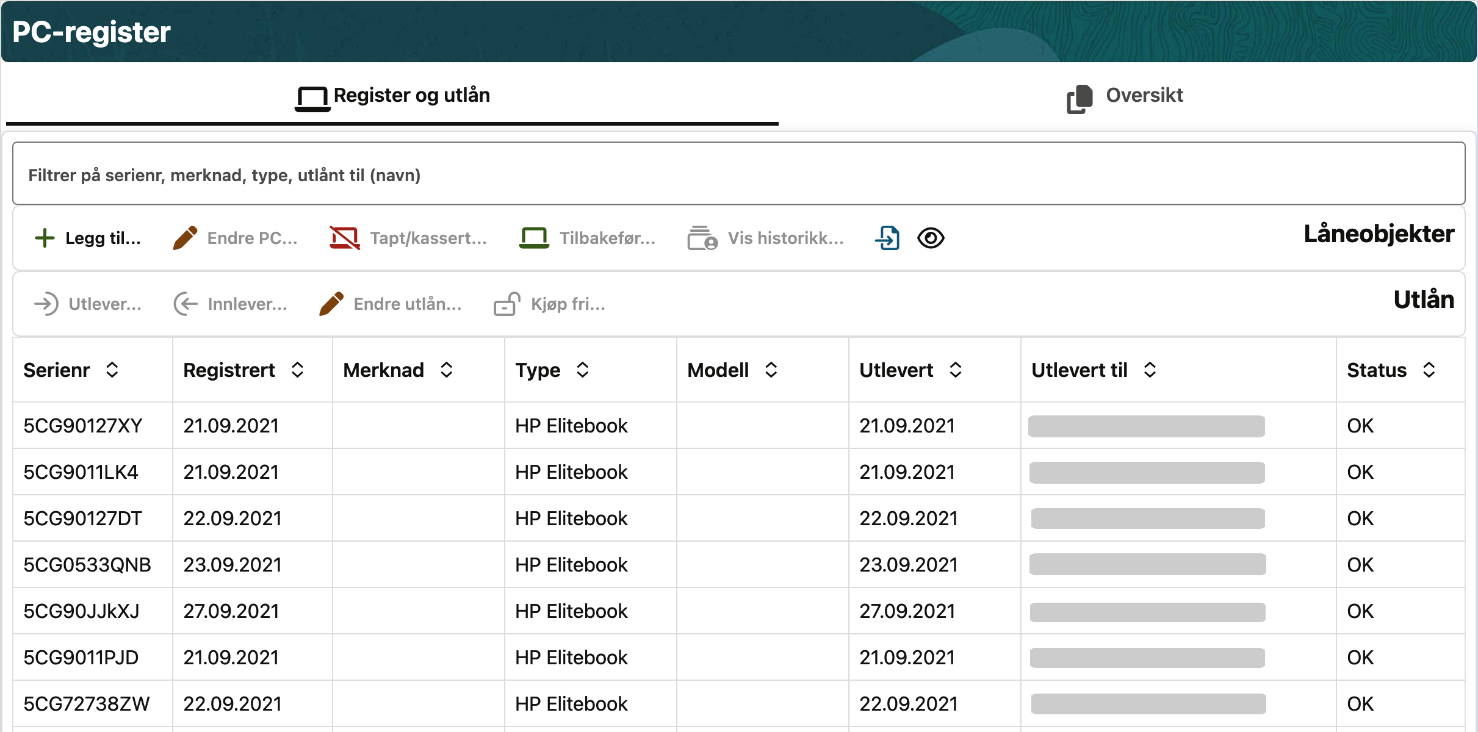Click the Endre PC pencil icon
Image resolution: width=1478 pixels, height=732 pixels.
[185, 238]
